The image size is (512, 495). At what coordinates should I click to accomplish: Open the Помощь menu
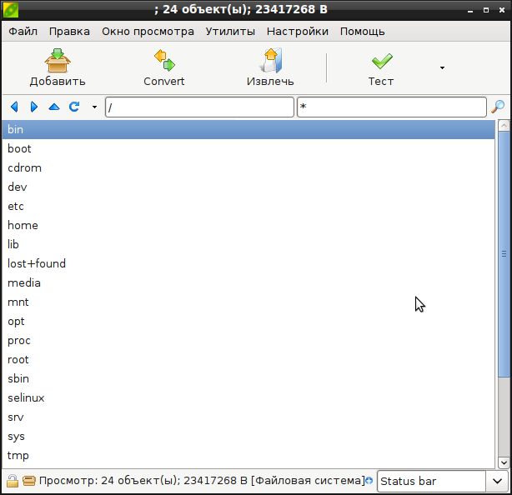[363, 32]
